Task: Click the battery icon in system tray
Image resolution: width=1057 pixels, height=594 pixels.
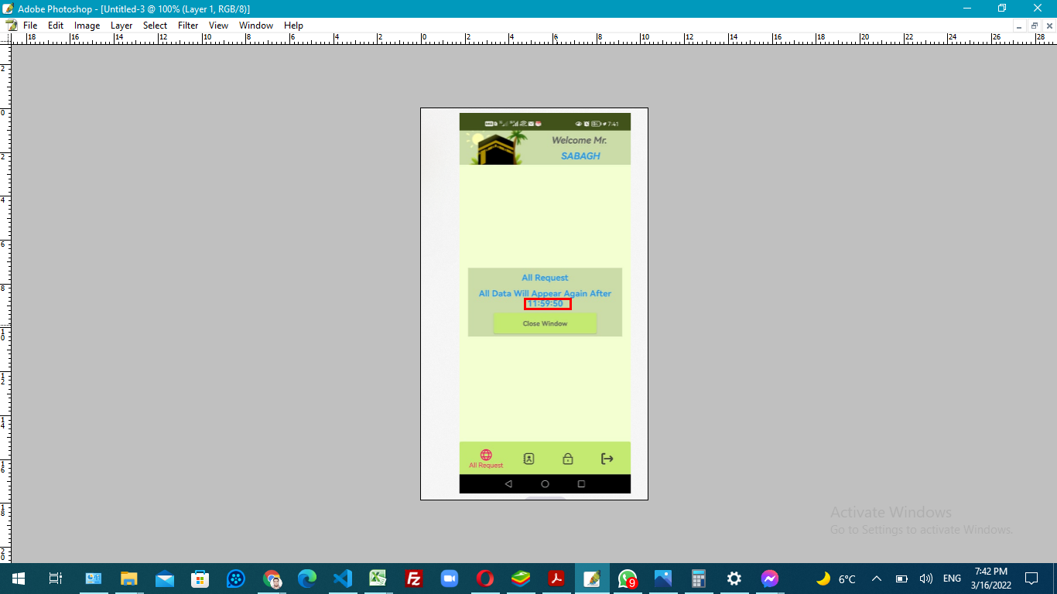Action: [x=901, y=579]
